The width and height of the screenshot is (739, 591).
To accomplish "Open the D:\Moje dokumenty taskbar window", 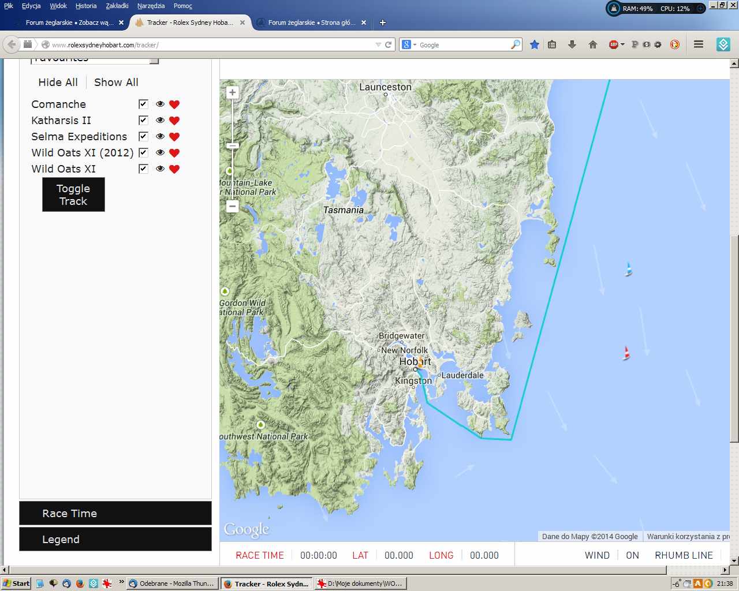I will (x=360, y=583).
